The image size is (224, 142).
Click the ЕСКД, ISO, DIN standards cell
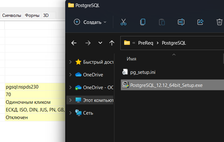pyautogui.click(x=35, y=110)
